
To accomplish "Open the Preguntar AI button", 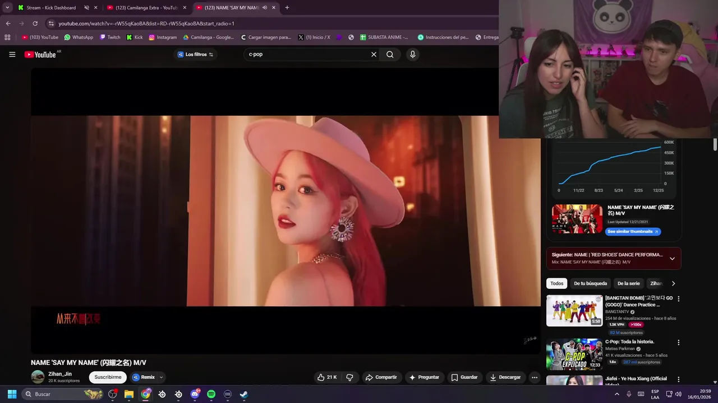I will (x=424, y=377).
